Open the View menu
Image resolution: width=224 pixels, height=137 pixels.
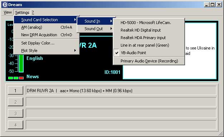point(8,13)
